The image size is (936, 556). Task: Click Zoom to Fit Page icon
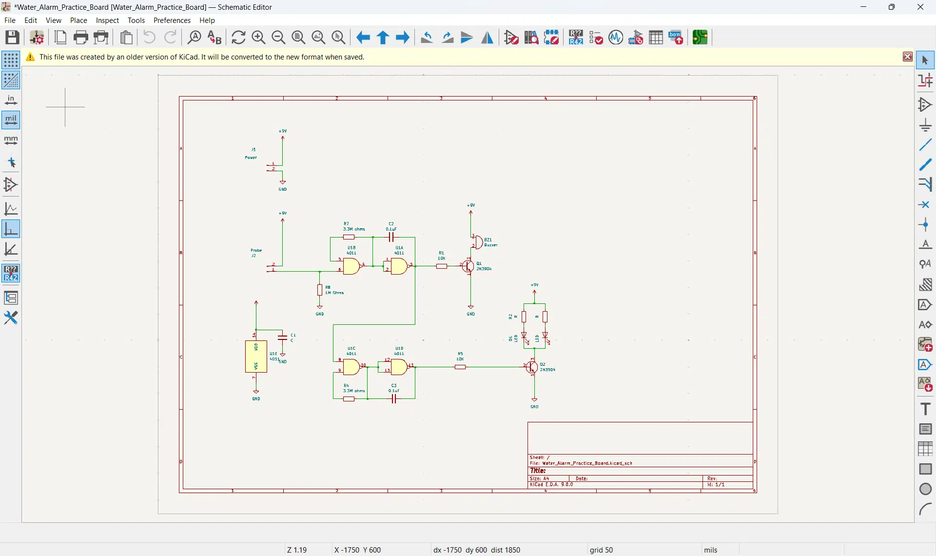point(298,38)
